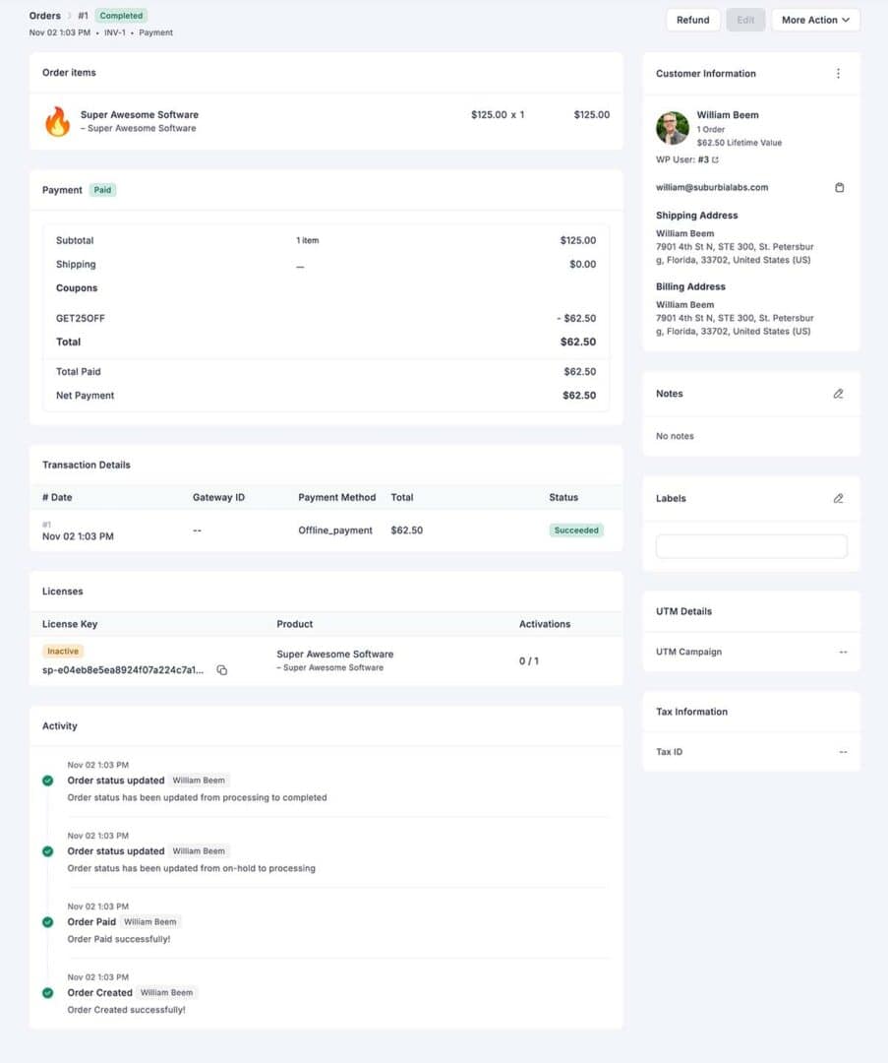Select the empty Labels input field
888x1063 pixels.
click(750, 545)
